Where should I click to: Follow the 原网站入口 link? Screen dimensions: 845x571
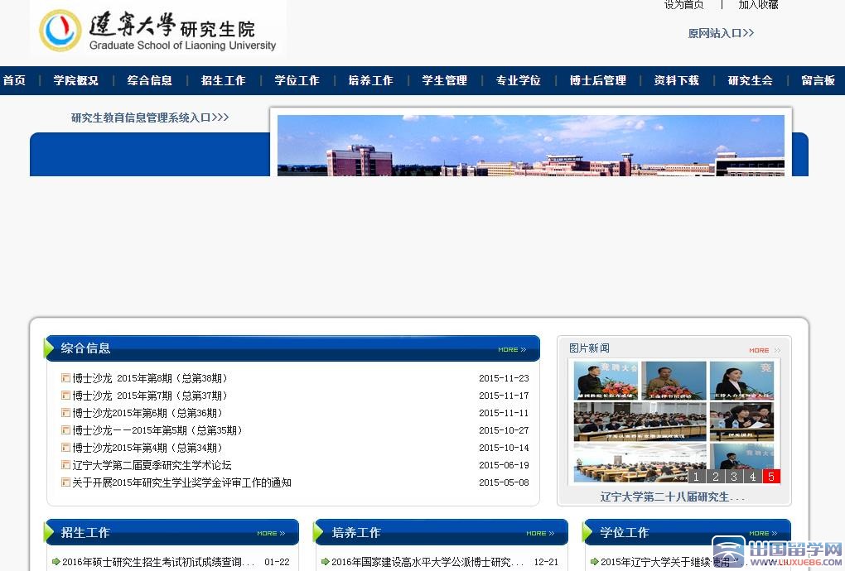click(x=721, y=33)
